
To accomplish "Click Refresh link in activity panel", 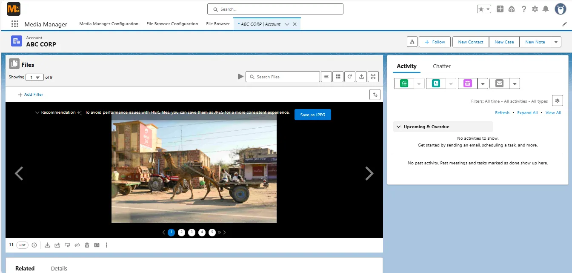I will click(502, 113).
